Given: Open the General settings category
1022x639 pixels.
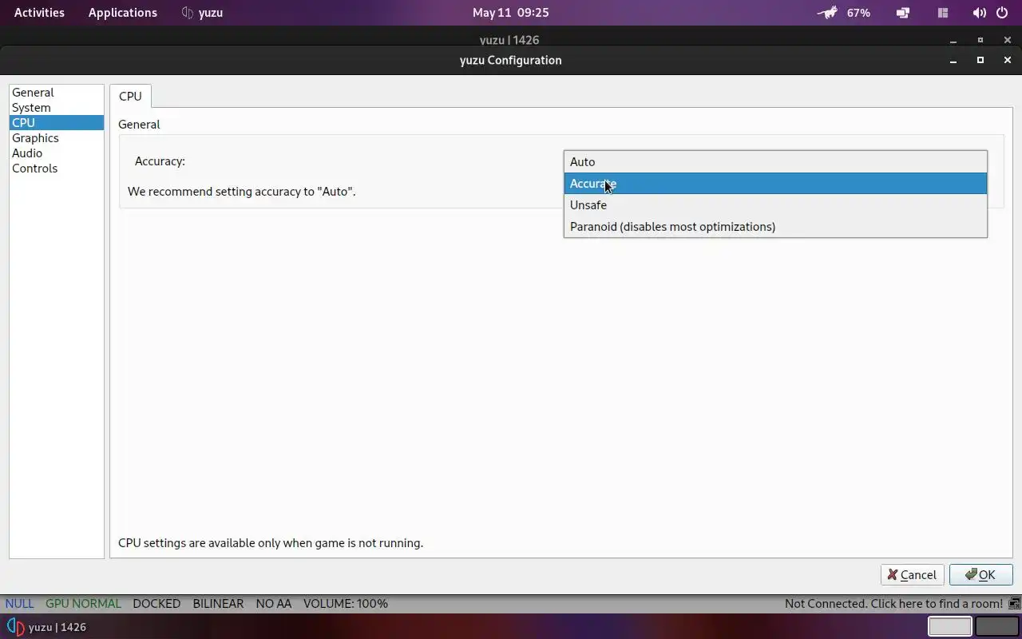Looking at the screenshot, I should click(x=57, y=93).
